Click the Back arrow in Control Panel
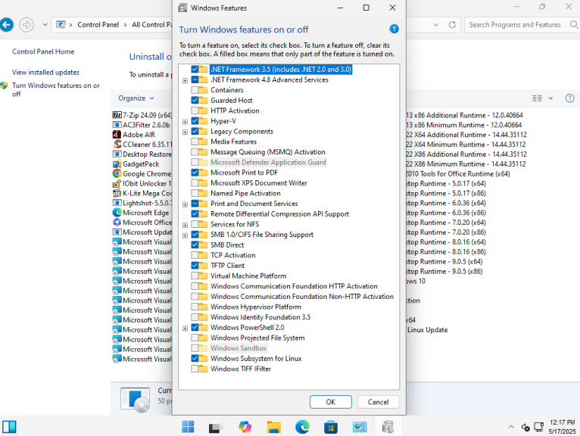The image size is (580, 436). coord(6,25)
